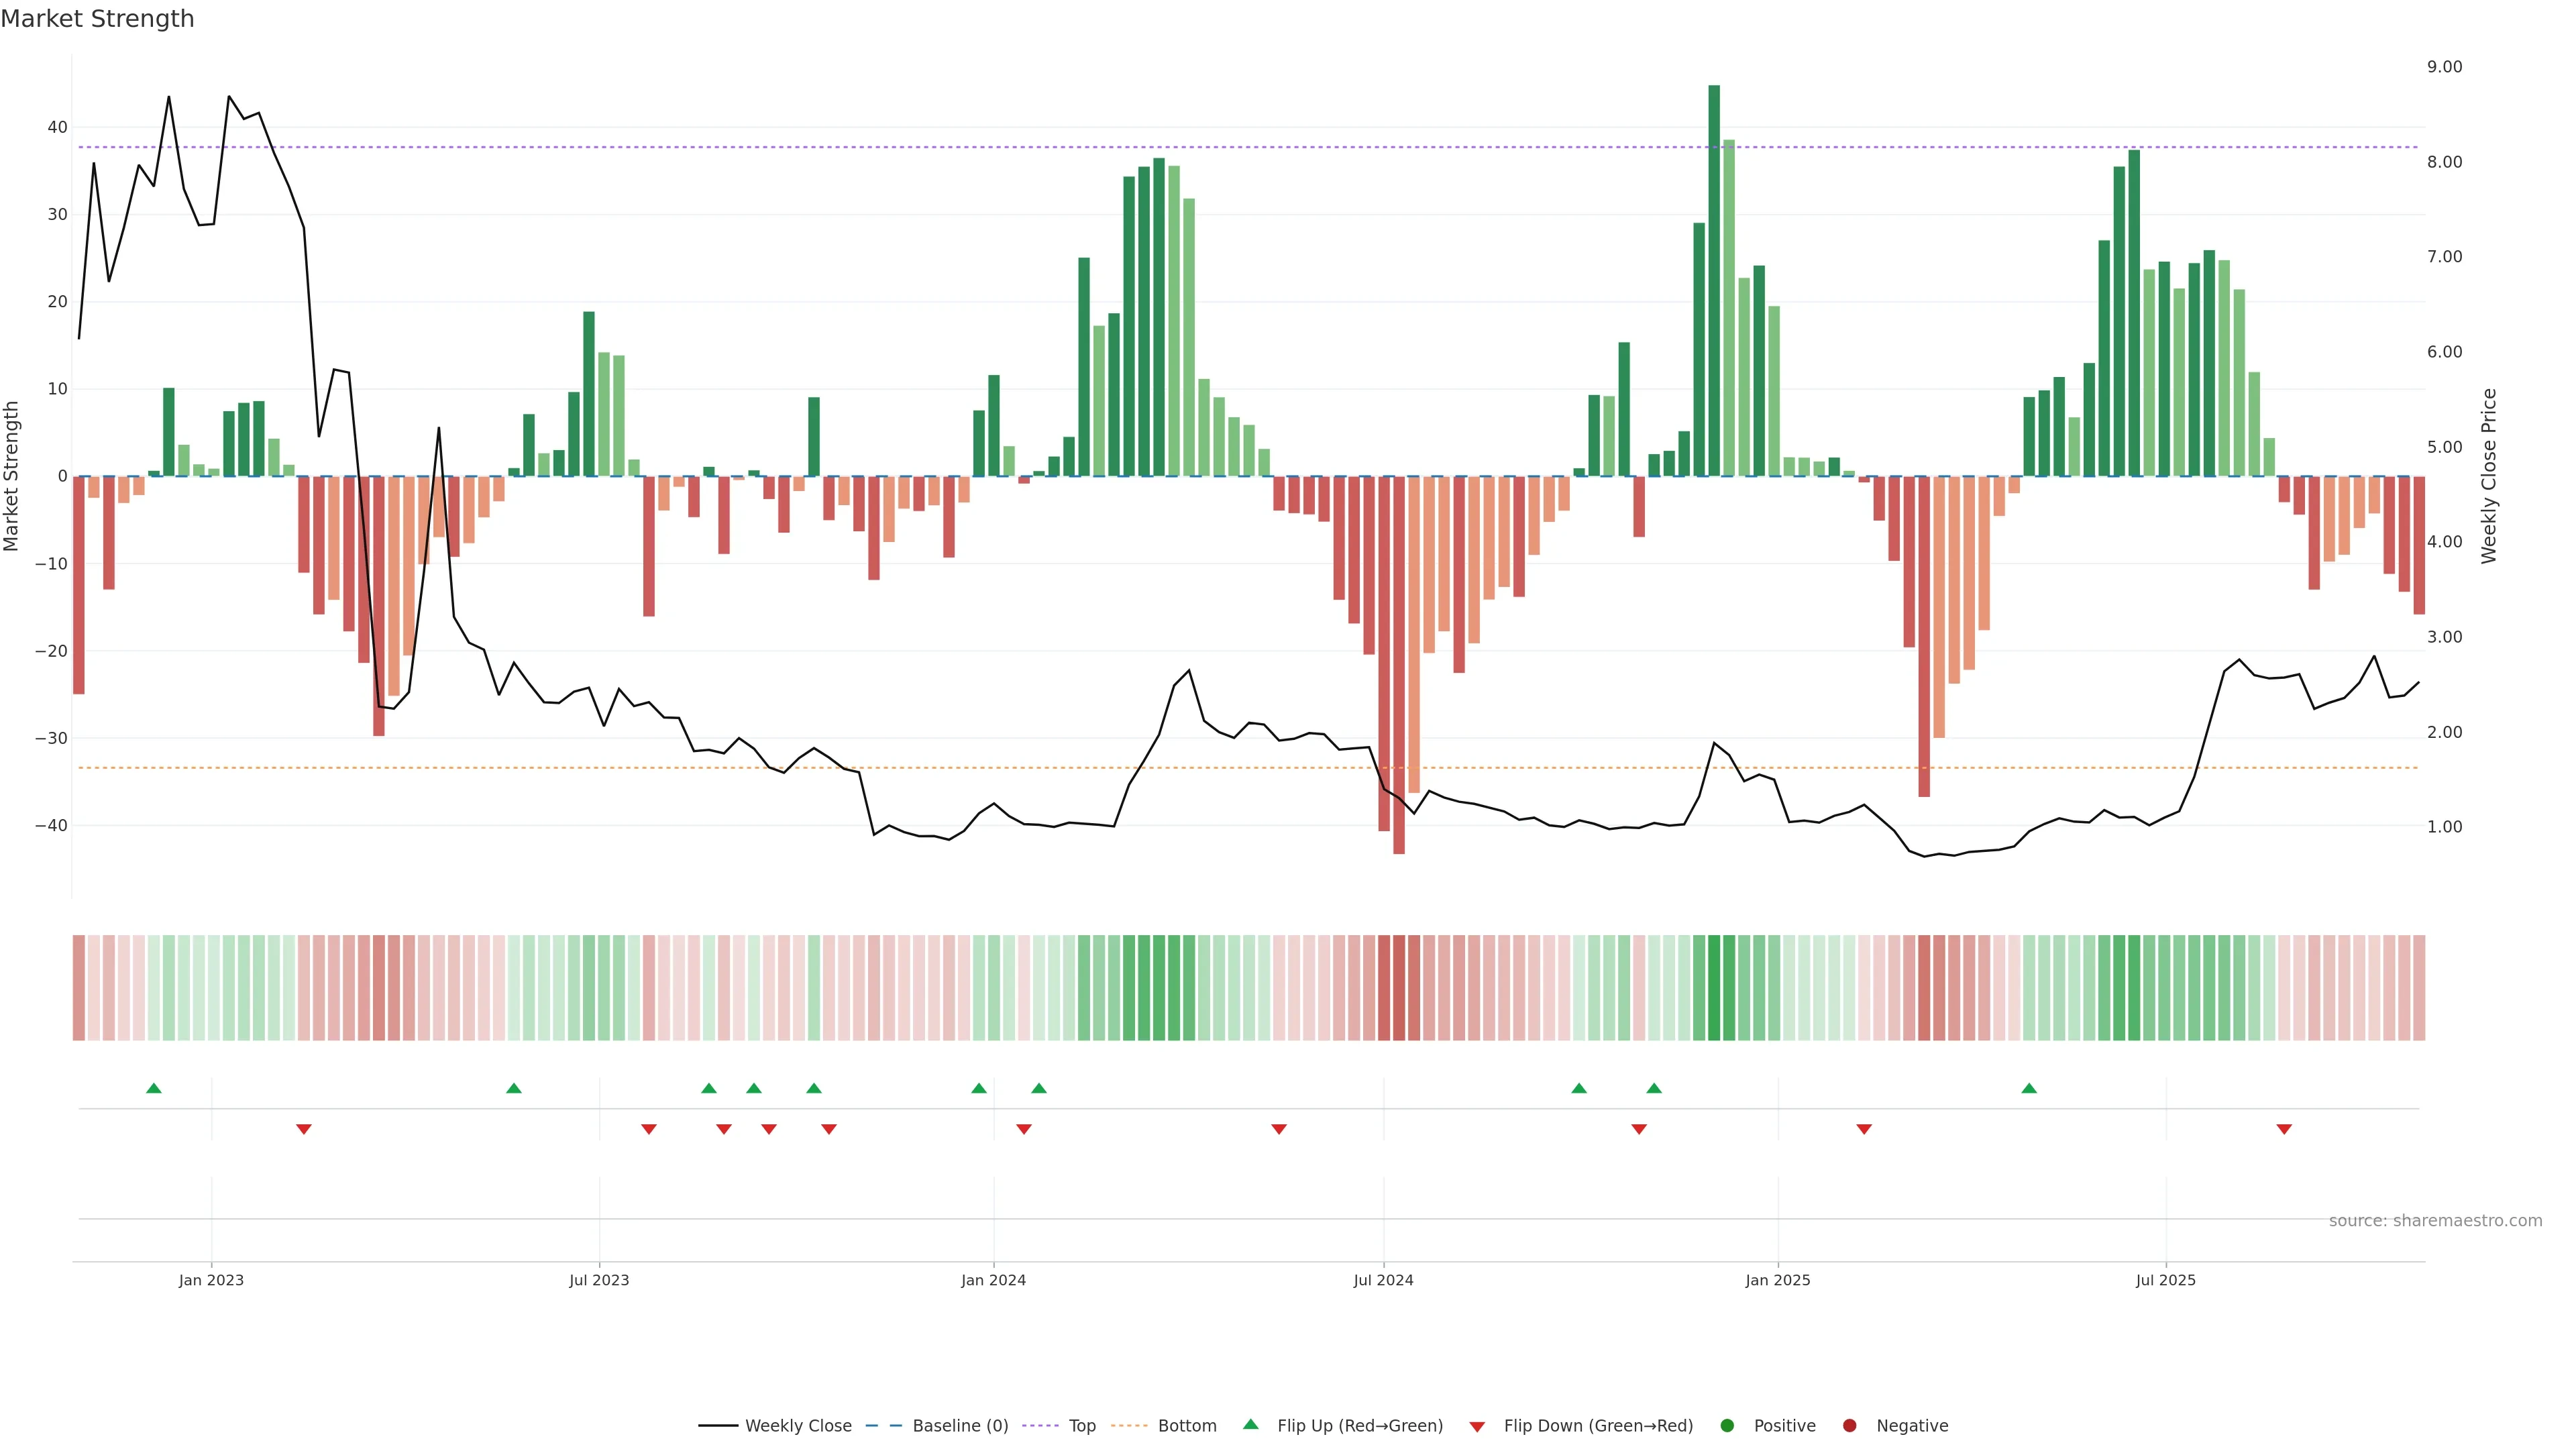This screenshot has width=2576, height=1449.
Task: Click the Market Strength chart title
Action: click(x=97, y=19)
